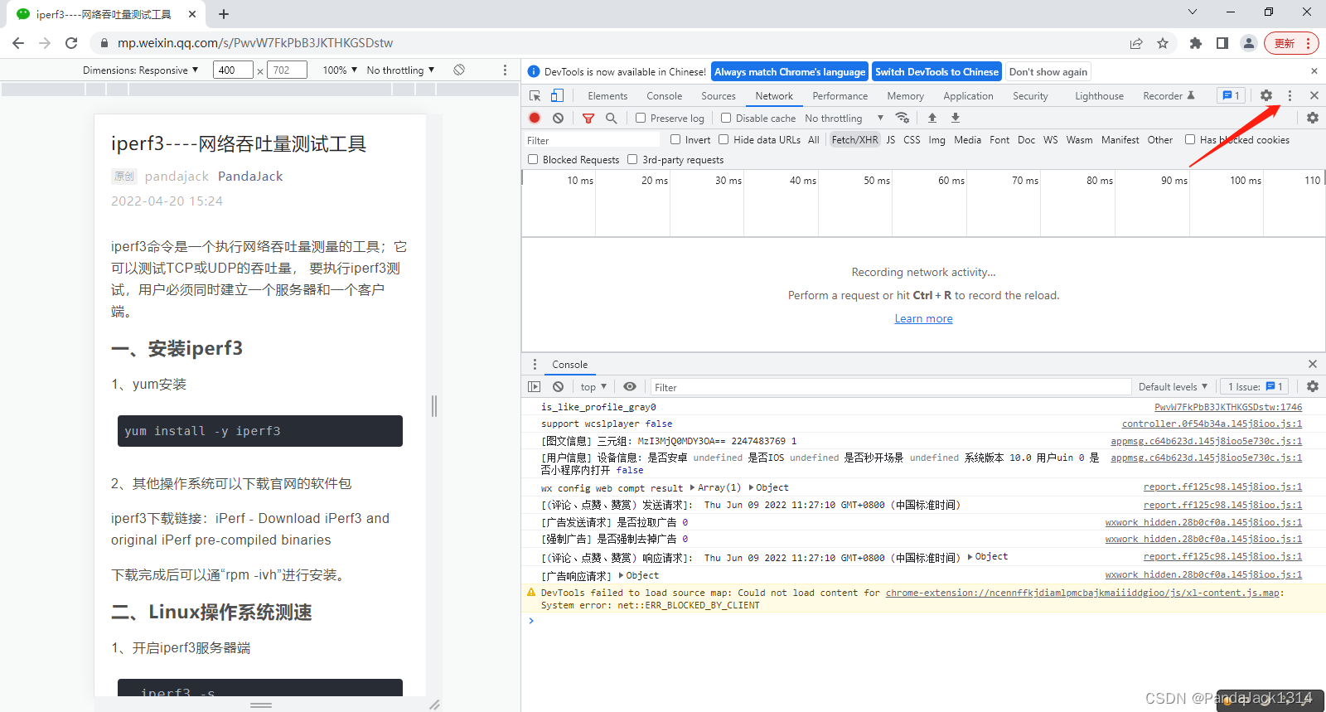
Task: Select the Fetch/XHR filter type
Action: [854, 140]
